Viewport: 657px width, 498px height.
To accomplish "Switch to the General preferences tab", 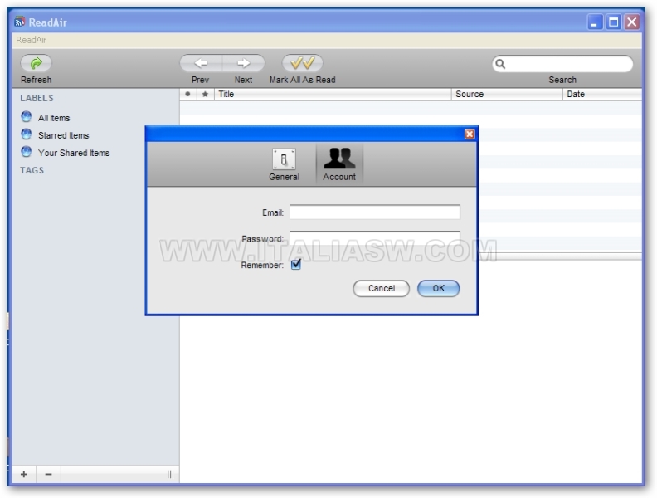I will (x=284, y=164).
